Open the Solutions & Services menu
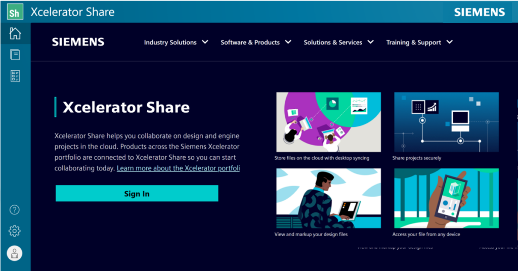This screenshot has width=518, height=271. 333,42
